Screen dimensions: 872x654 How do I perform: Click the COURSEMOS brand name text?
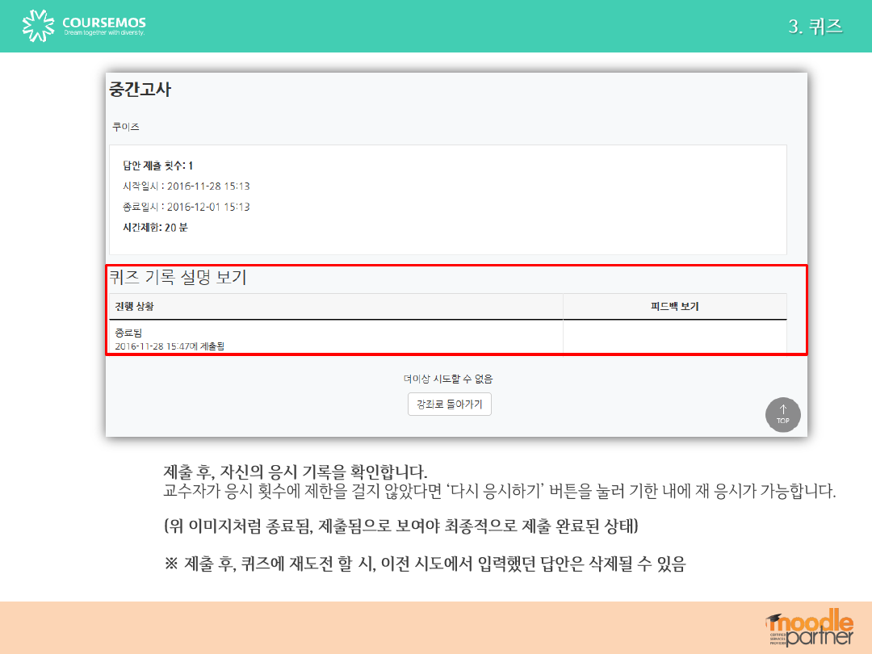coord(104,22)
